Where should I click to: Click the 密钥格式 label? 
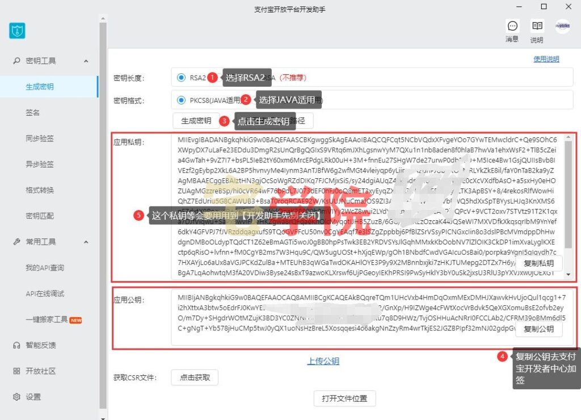tap(129, 100)
